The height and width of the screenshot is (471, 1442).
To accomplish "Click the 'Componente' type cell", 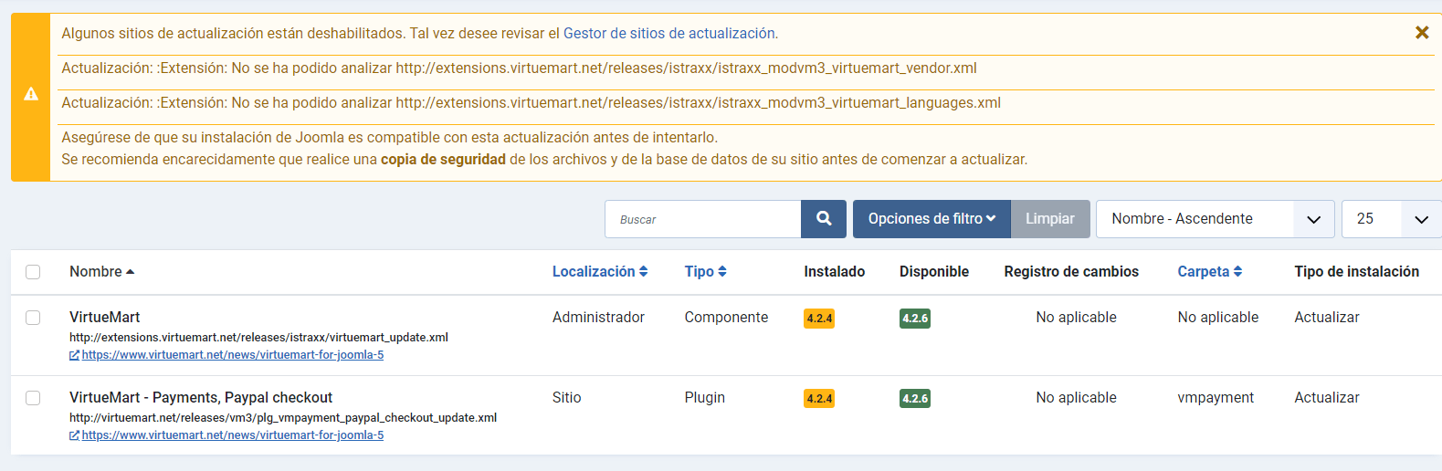I will coord(726,318).
